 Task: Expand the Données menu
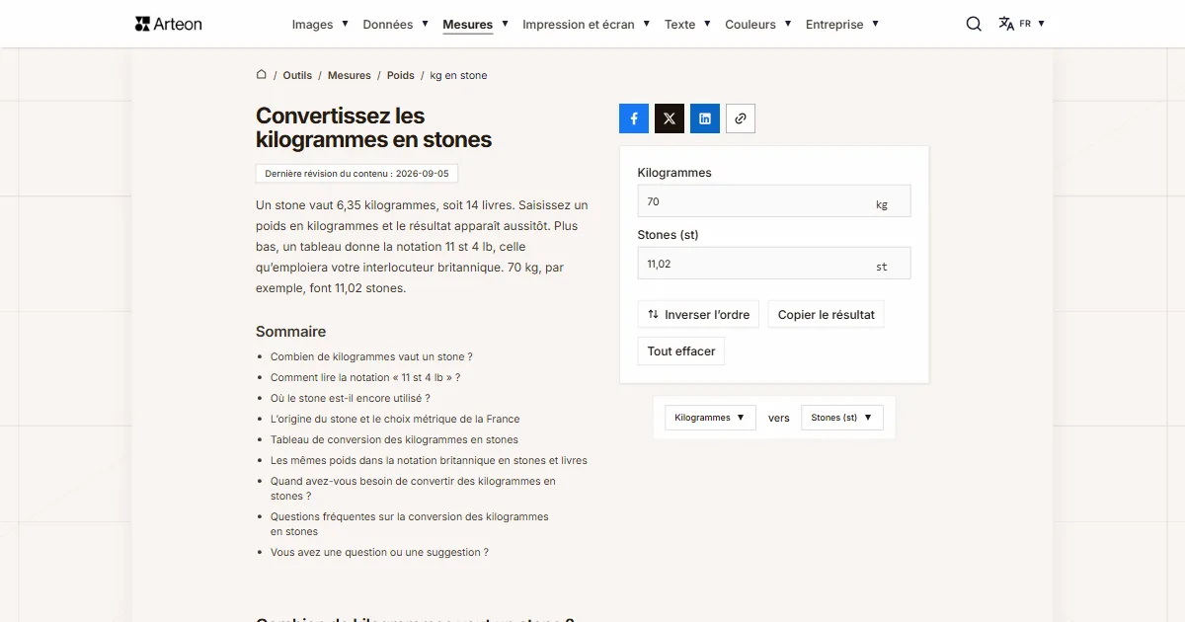[395, 24]
